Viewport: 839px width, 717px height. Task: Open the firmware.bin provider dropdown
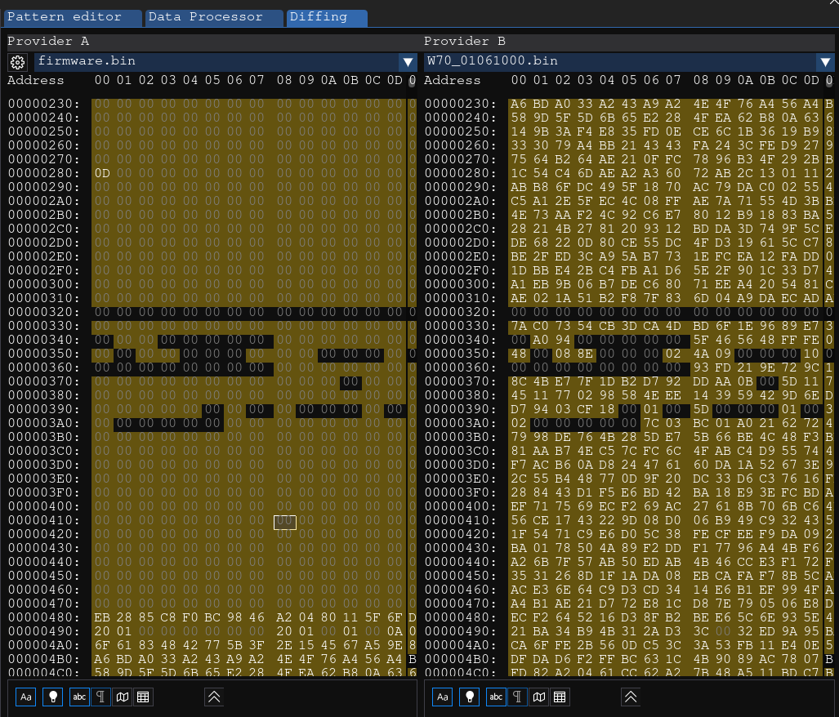[x=408, y=61]
